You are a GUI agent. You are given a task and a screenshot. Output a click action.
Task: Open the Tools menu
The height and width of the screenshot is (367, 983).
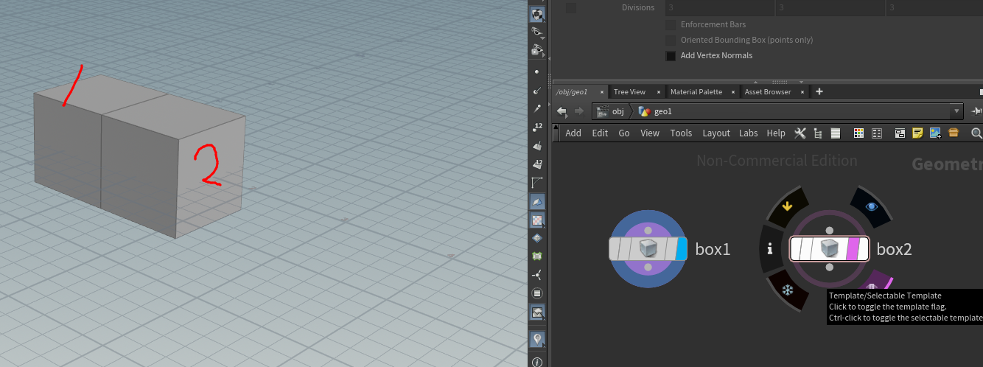[681, 133]
